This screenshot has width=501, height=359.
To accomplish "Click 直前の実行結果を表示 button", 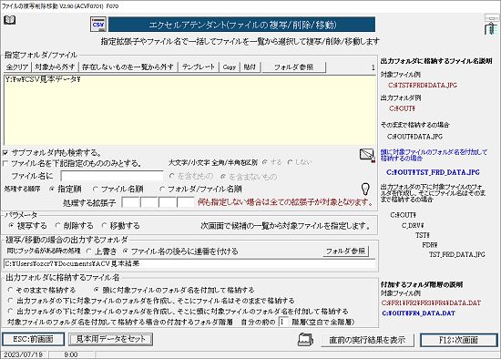I will pyautogui.click(x=367, y=340).
